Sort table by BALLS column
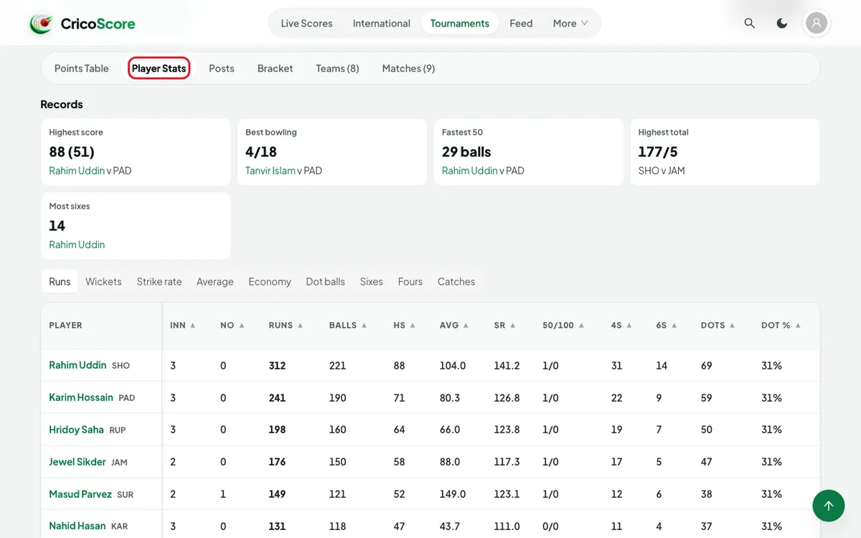861x538 pixels. coord(348,325)
